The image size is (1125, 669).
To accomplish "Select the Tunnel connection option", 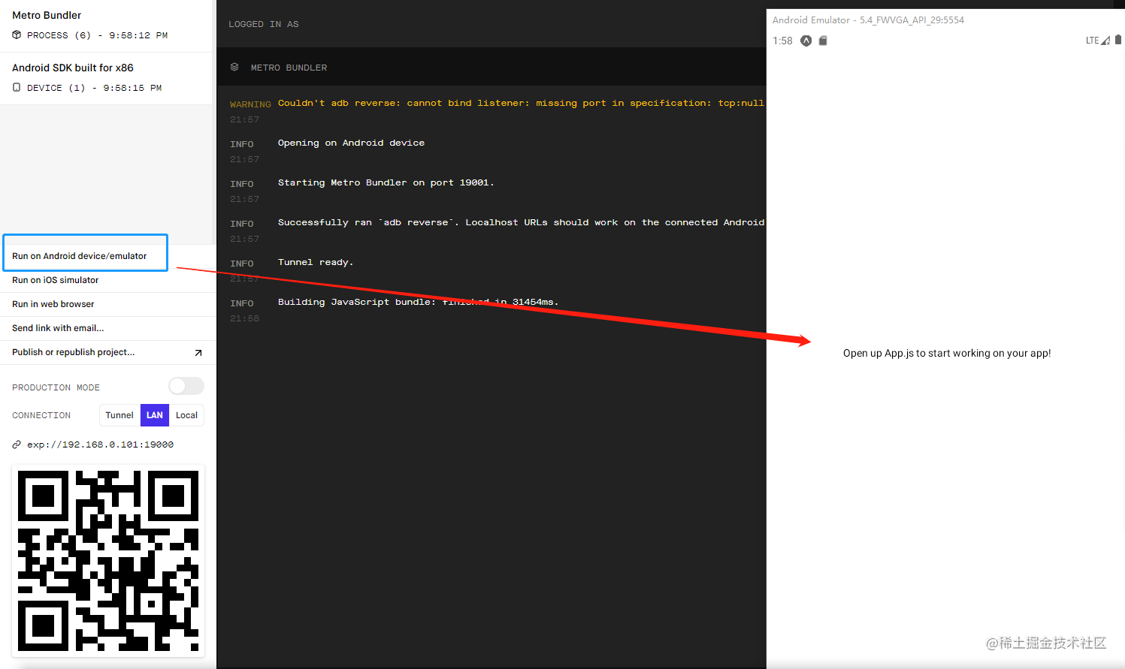I will point(119,415).
